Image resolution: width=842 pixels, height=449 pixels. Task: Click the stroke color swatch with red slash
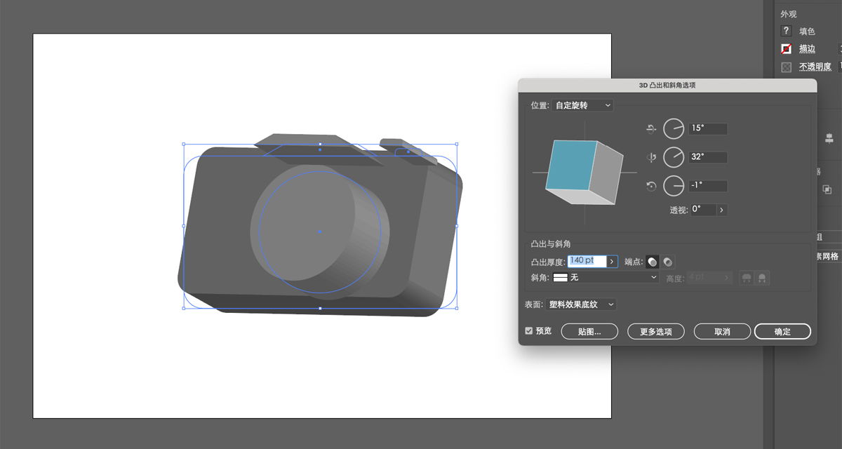click(x=785, y=48)
